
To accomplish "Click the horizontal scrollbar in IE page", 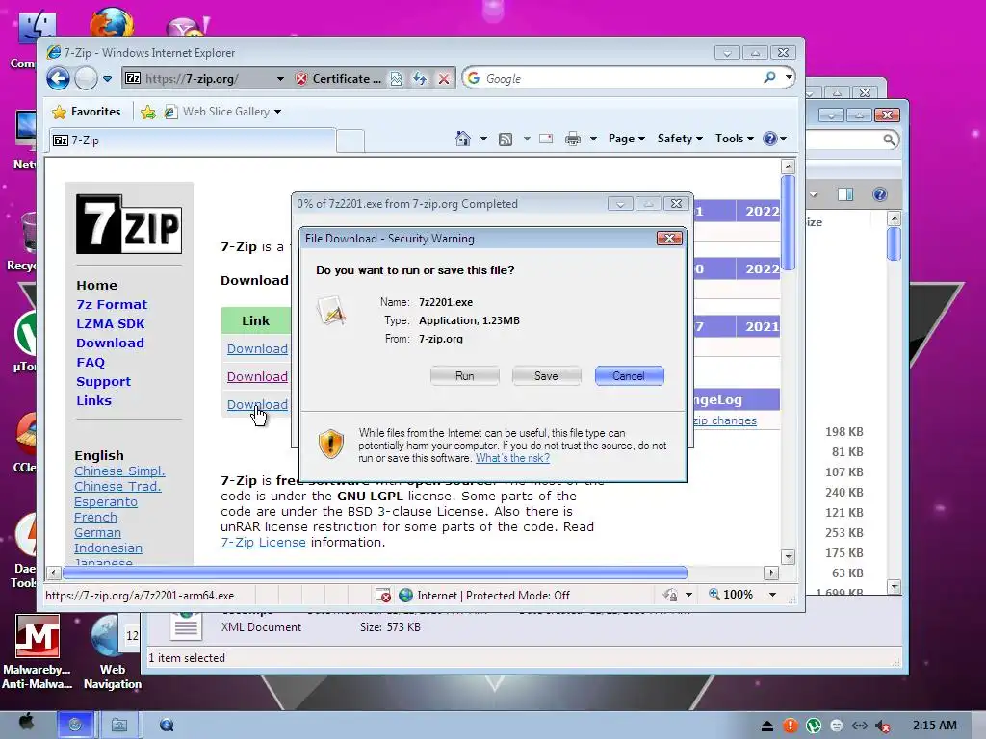I will [375, 573].
